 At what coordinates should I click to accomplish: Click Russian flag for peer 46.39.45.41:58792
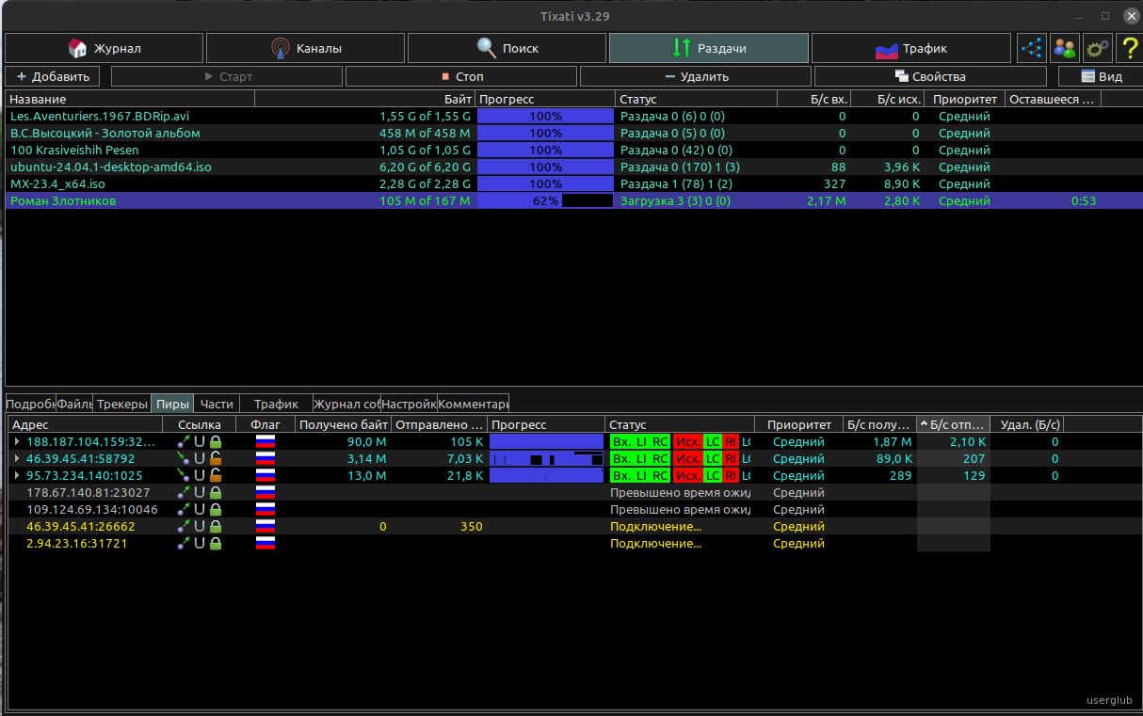pos(265,459)
